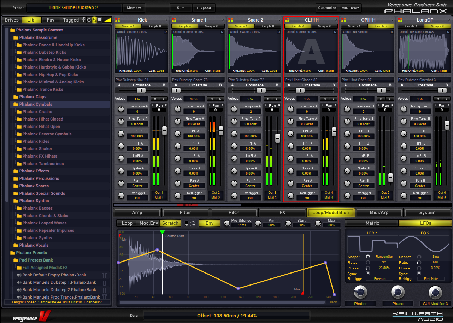Open the Voices selector on Snare 1

(194, 99)
